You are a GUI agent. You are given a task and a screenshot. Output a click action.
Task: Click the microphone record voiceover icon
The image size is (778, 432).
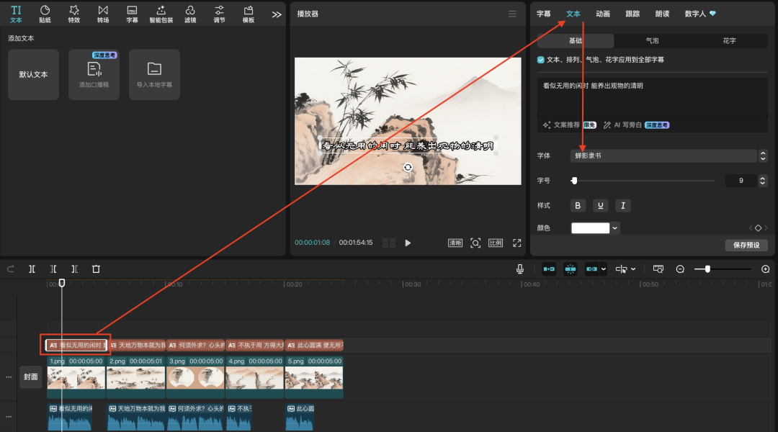[519, 269]
